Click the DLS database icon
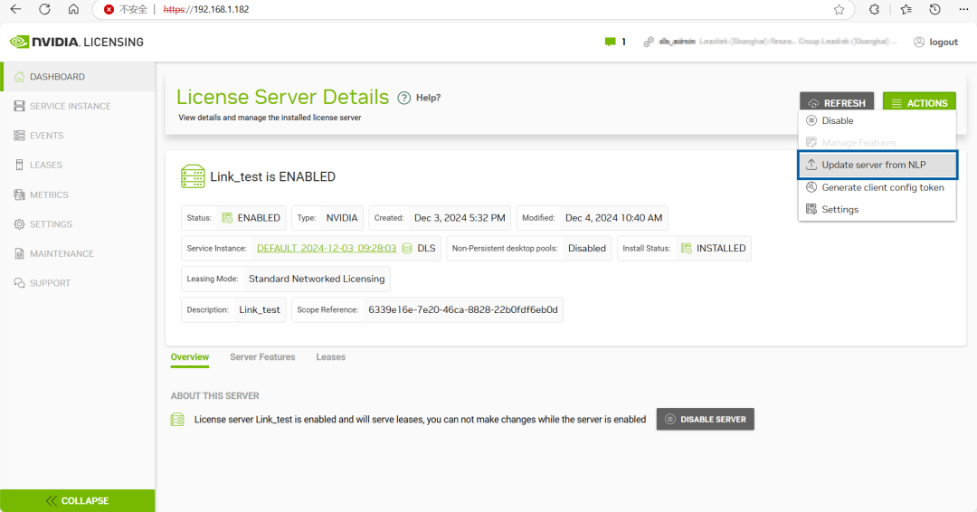The width and height of the screenshot is (977, 512). click(x=407, y=248)
